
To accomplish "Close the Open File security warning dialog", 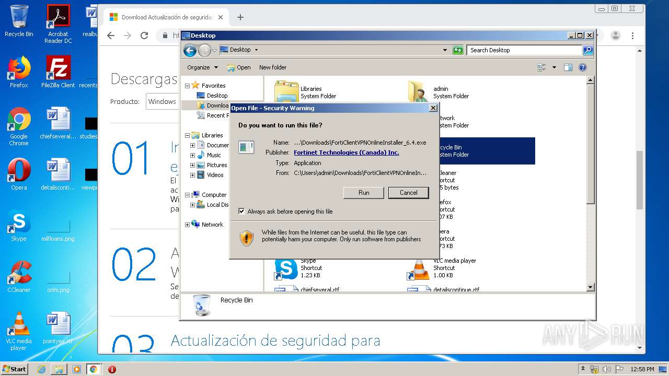I will coord(433,108).
